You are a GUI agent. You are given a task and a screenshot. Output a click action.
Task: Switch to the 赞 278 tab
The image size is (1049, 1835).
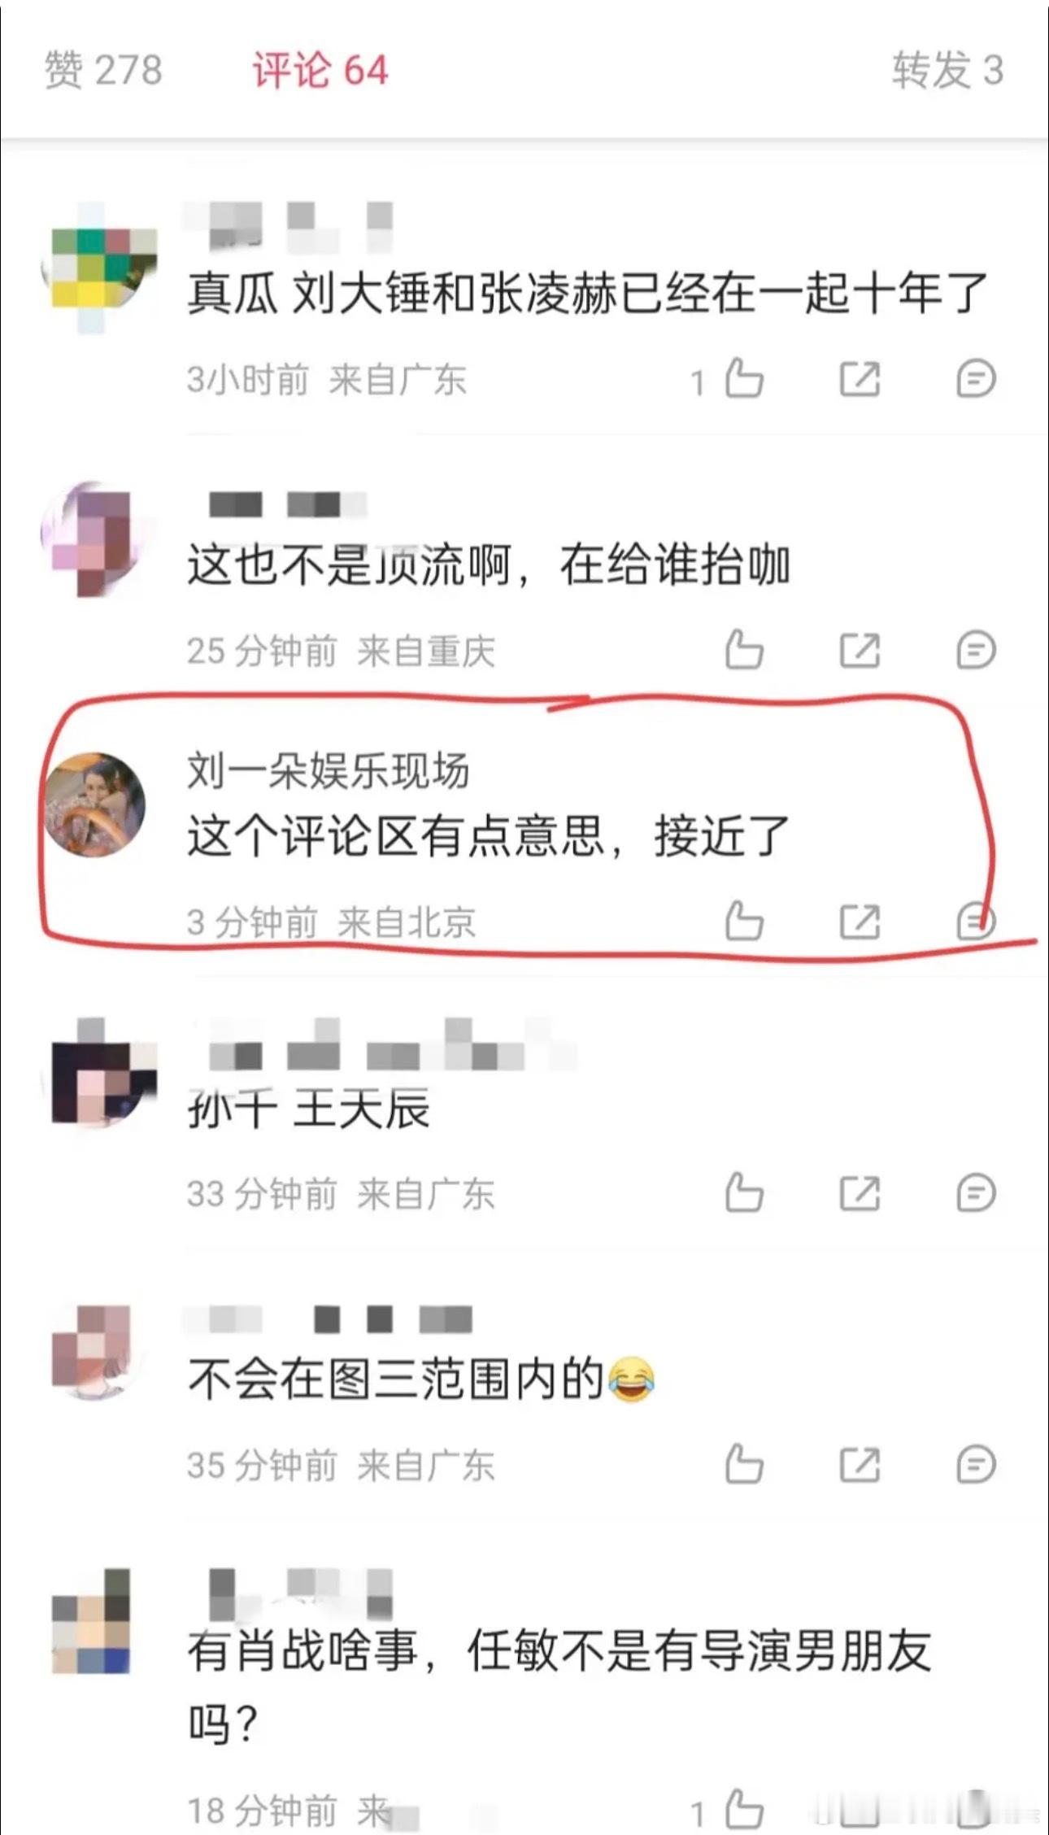click(103, 70)
